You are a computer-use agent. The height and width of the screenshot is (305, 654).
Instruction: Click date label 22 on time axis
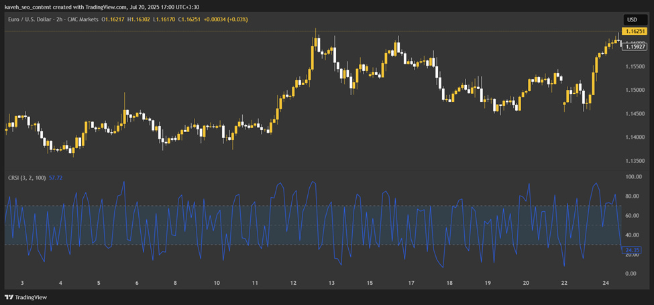tap(564, 284)
